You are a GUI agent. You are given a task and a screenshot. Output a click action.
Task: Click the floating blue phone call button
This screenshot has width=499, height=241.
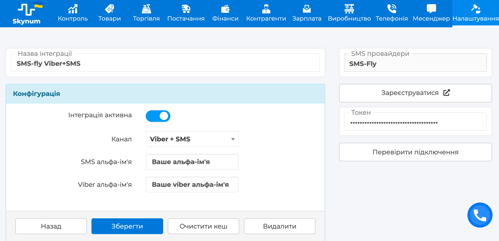tap(480, 215)
